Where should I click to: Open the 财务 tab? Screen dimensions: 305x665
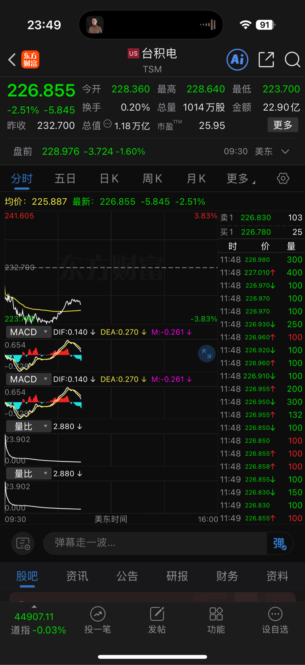(x=227, y=576)
